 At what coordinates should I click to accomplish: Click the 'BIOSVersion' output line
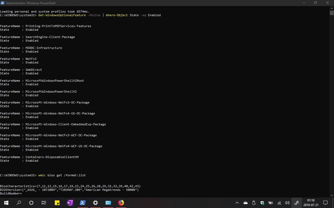click(x=69, y=190)
